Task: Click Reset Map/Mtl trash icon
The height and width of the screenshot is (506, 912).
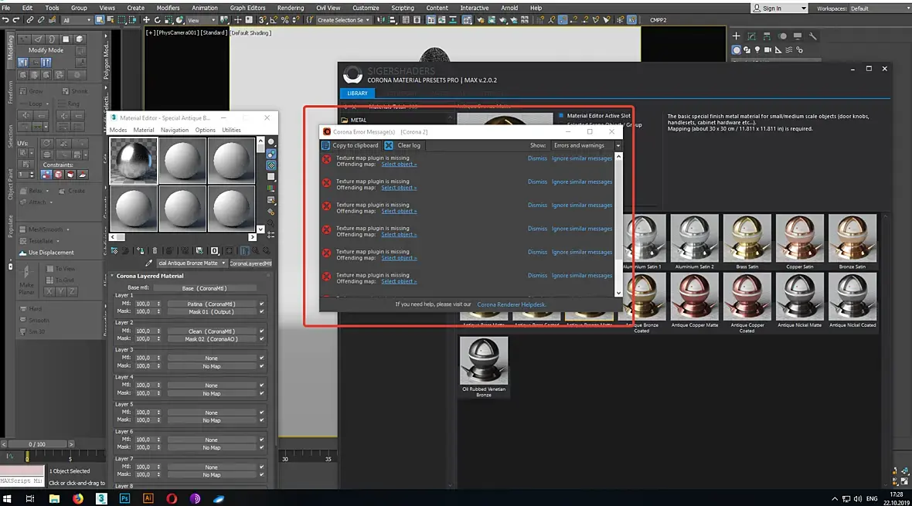Action: tap(155, 250)
